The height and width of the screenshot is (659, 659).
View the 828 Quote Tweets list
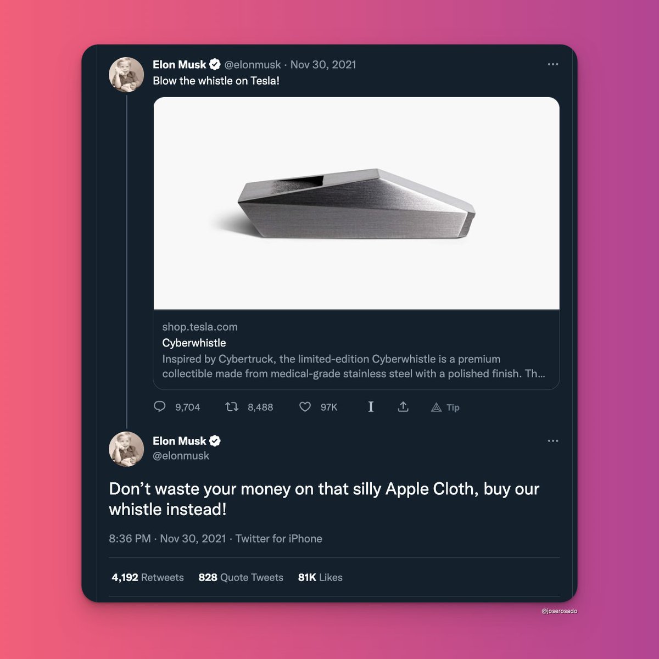tap(241, 577)
